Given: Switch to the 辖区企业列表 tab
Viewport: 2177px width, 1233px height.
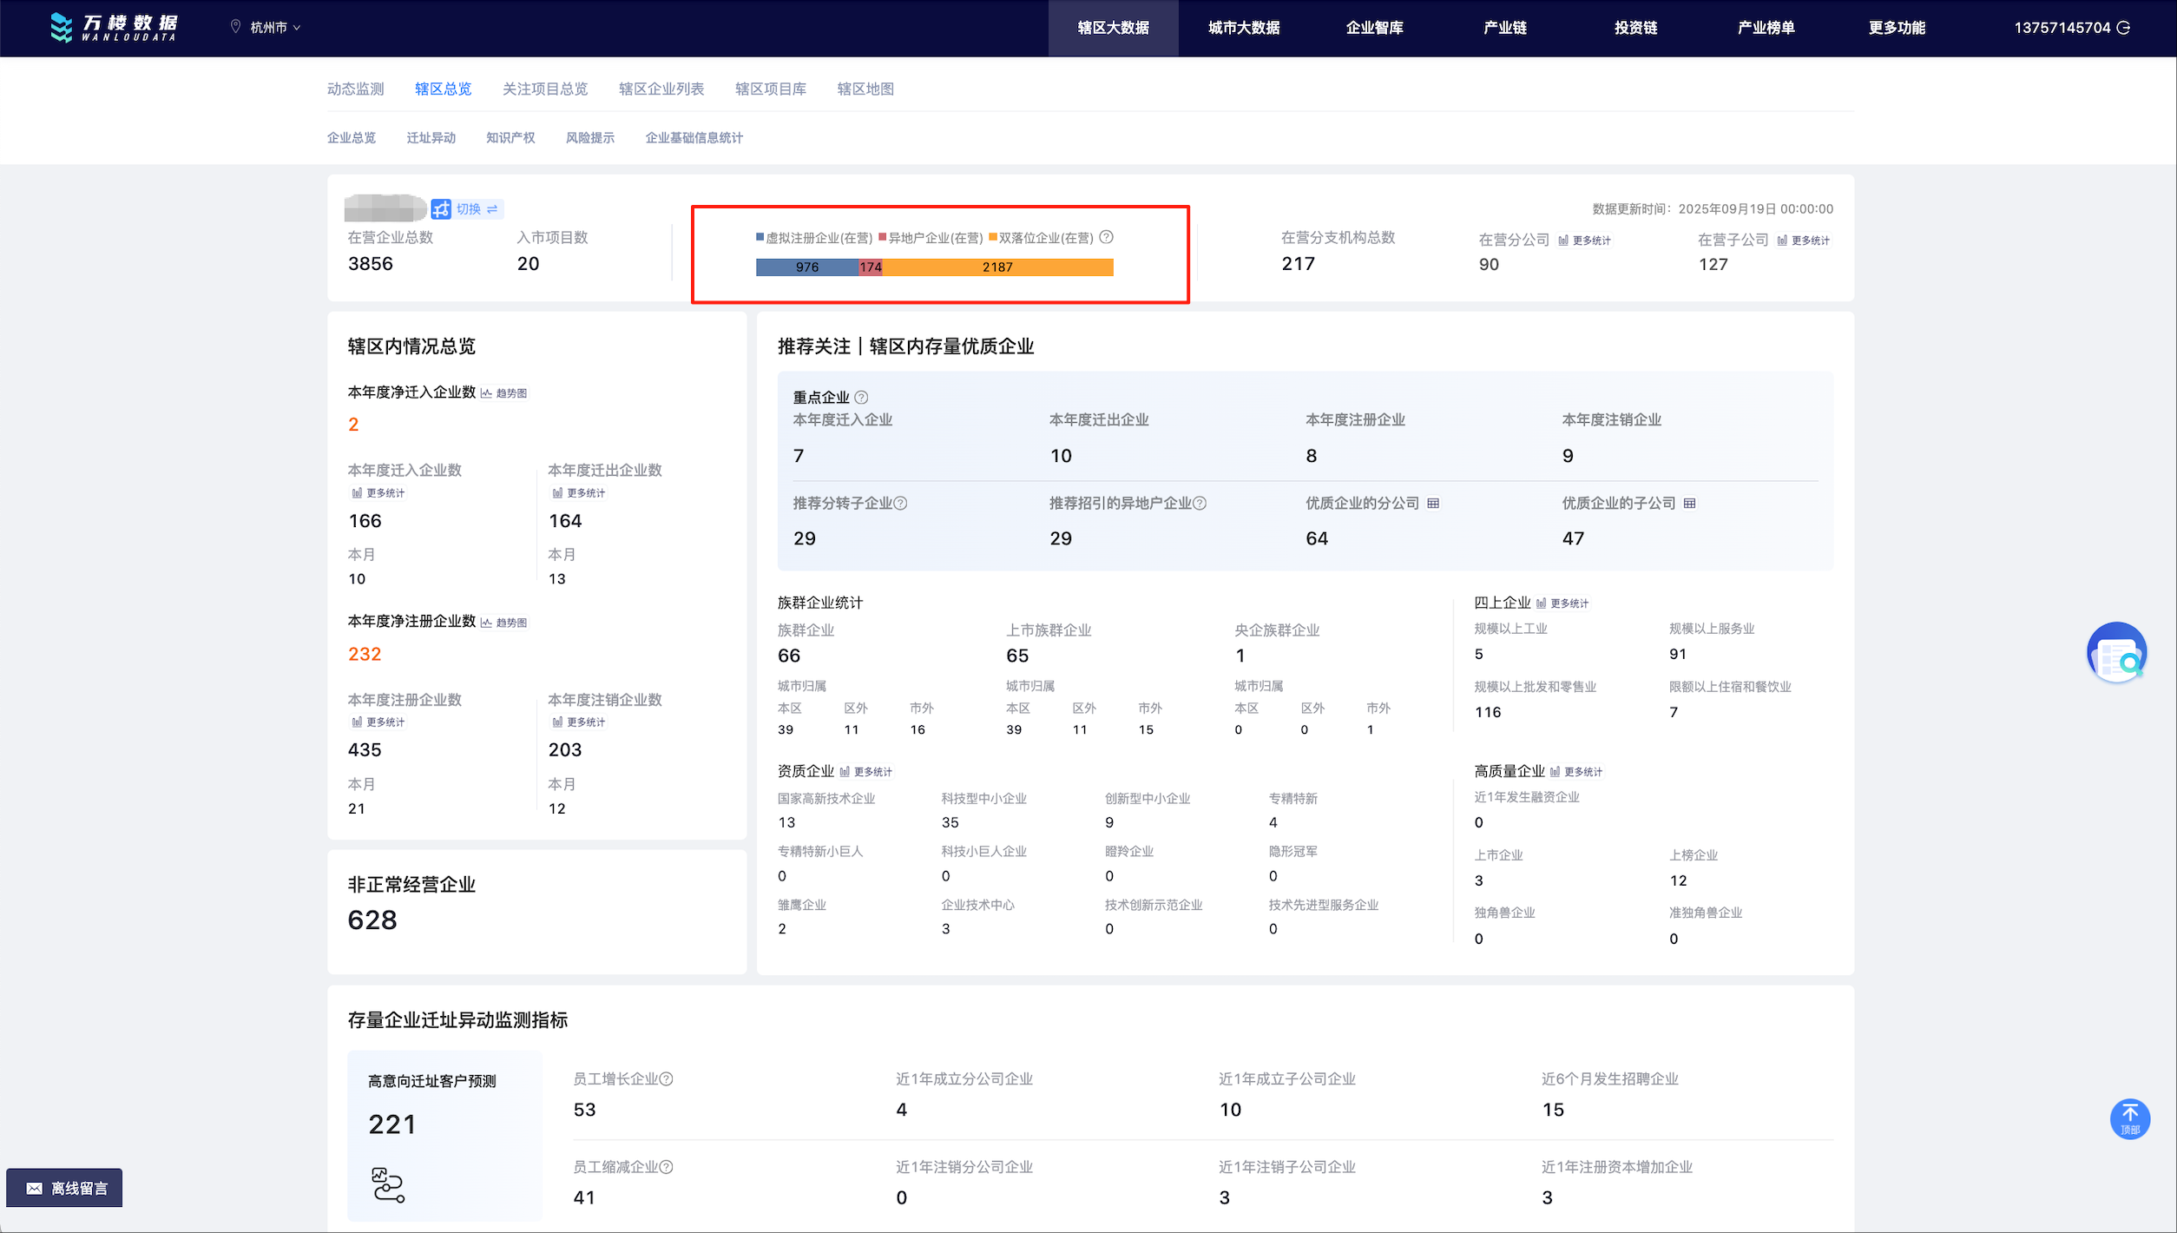Looking at the screenshot, I should 661,89.
